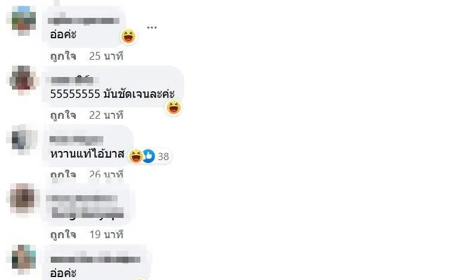Open the three-dot options on first comment
The width and height of the screenshot is (452, 280).
(x=152, y=27)
